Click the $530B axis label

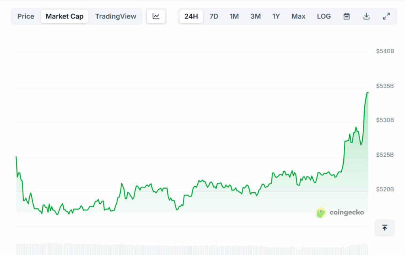click(385, 120)
